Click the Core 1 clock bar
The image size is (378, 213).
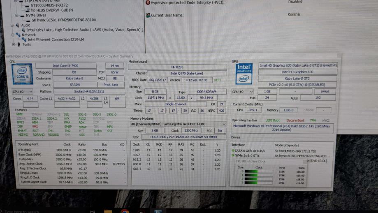tap(259, 175)
